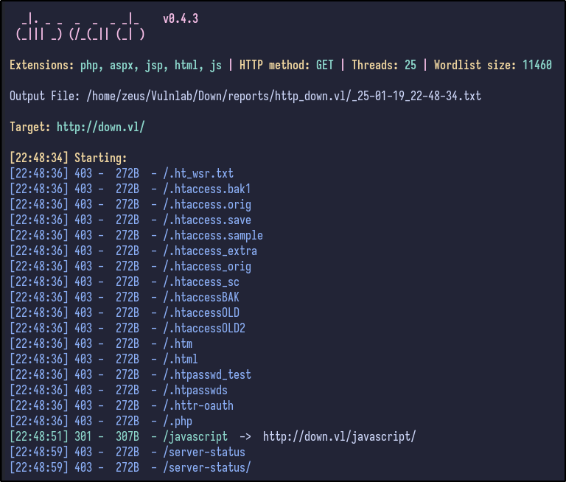
Task: Click the /.ht_wsr.txt result path
Action: tap(198, 173)
